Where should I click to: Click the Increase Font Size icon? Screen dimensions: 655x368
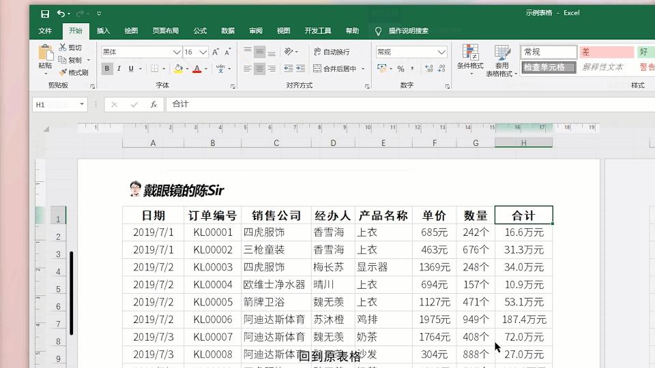coord(216,52)
